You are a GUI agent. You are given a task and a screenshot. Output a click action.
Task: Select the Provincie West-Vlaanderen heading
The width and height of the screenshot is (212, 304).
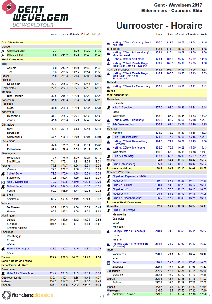(124, 202)
